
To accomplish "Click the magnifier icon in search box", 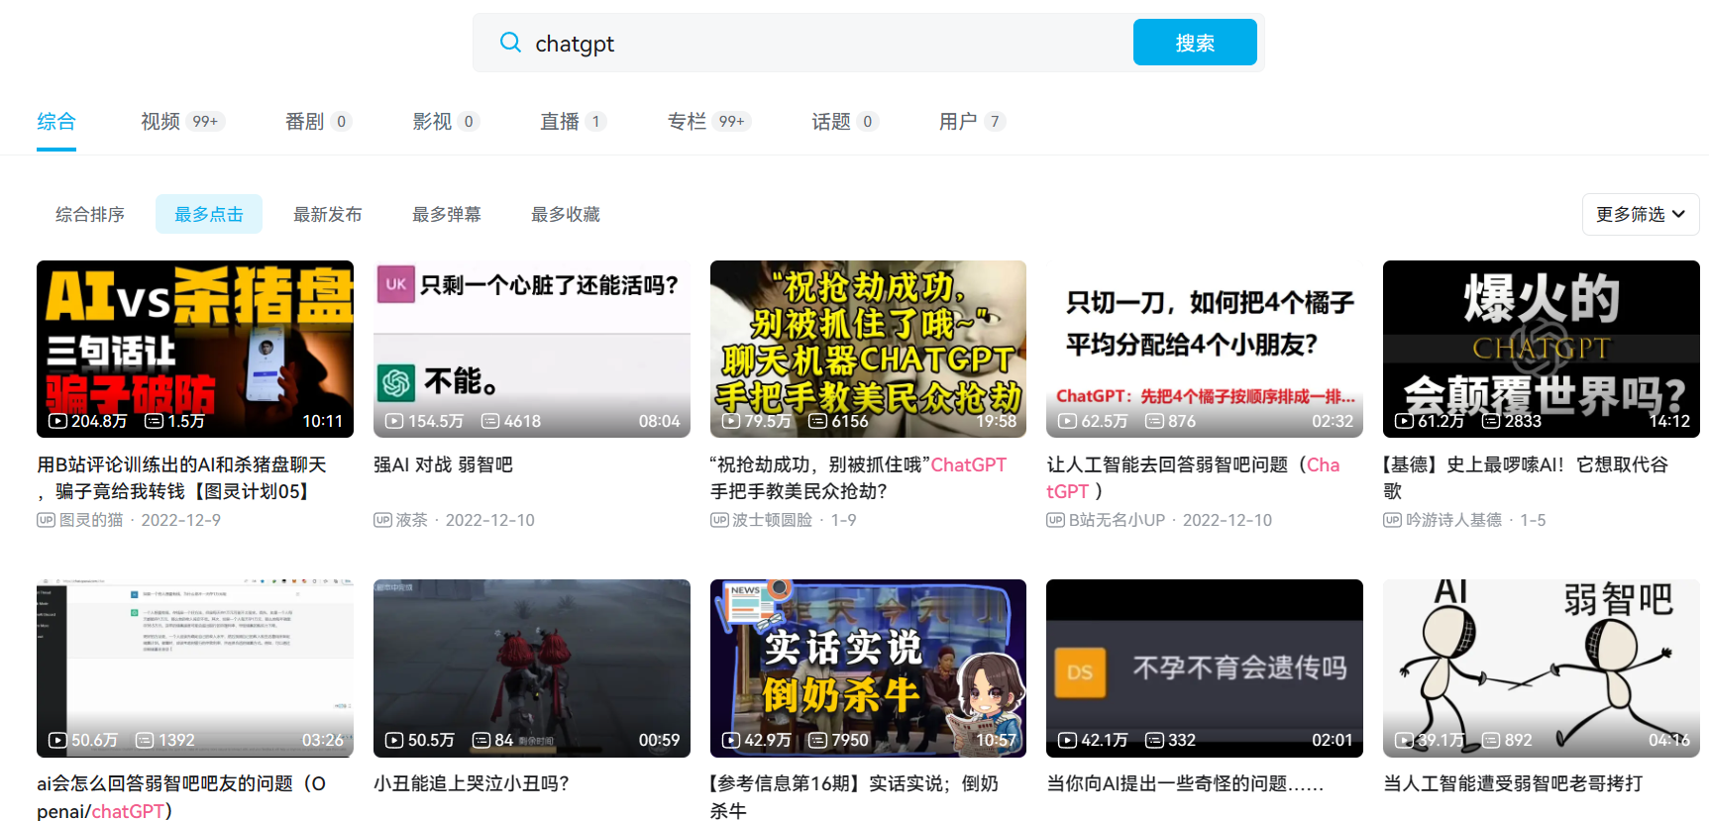I will [x=510, y=43].
